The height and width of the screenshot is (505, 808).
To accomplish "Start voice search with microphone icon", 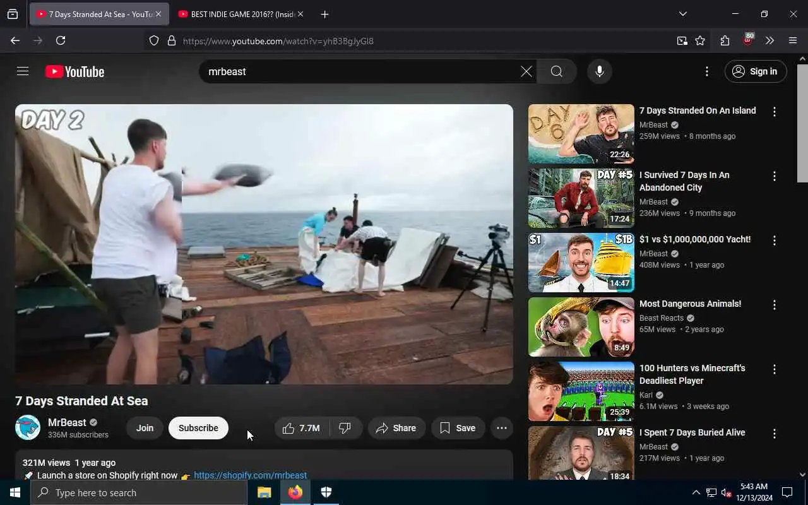I will pyautogui.click(x=599, y=71).
